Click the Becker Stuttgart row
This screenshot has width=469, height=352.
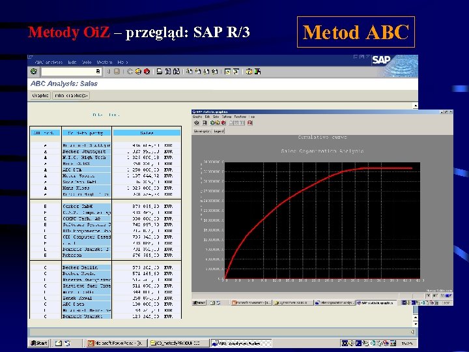[106, 151]
